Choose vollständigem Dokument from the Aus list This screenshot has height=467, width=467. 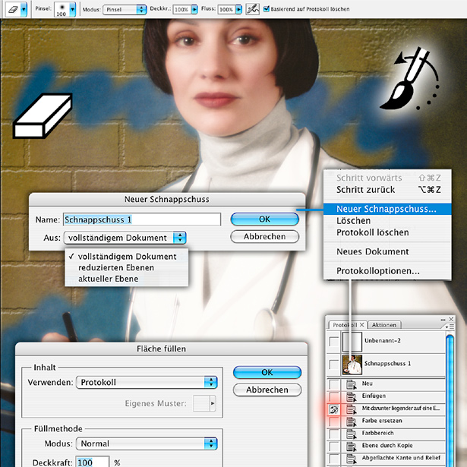pos(126,257)
